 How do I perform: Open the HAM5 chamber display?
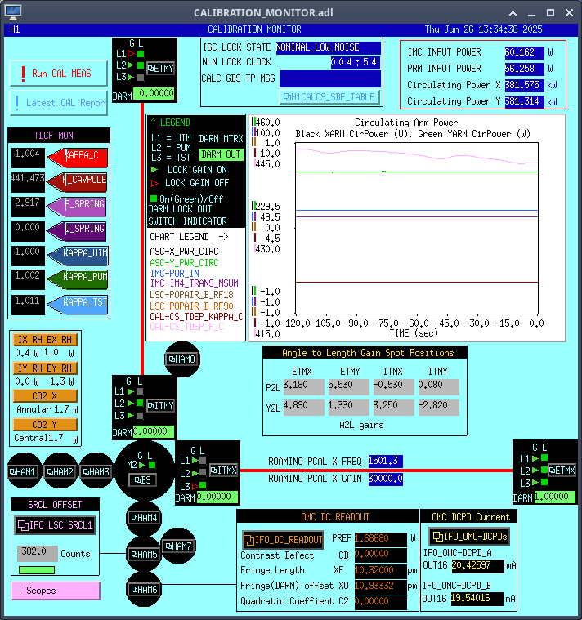tap(144, 555)
